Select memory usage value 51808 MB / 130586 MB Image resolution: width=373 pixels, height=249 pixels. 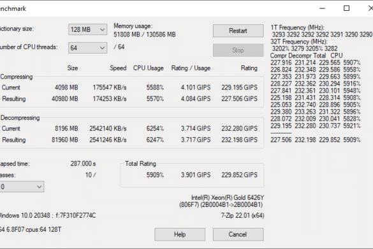click(x=144, y=34)
